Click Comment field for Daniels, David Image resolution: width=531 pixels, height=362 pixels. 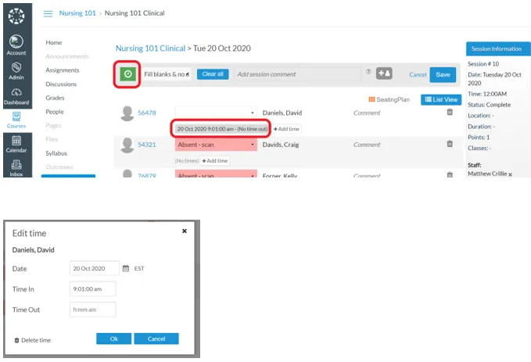pos(367,113)
